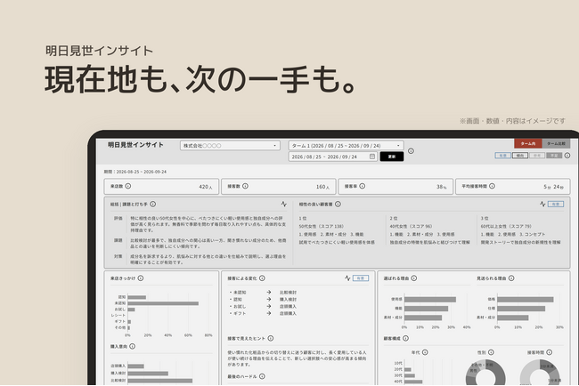This screenshot has height=386, width=579.
Task: Click 40代女性 (スコア96) second-rank entry
Action: [411, 227]
